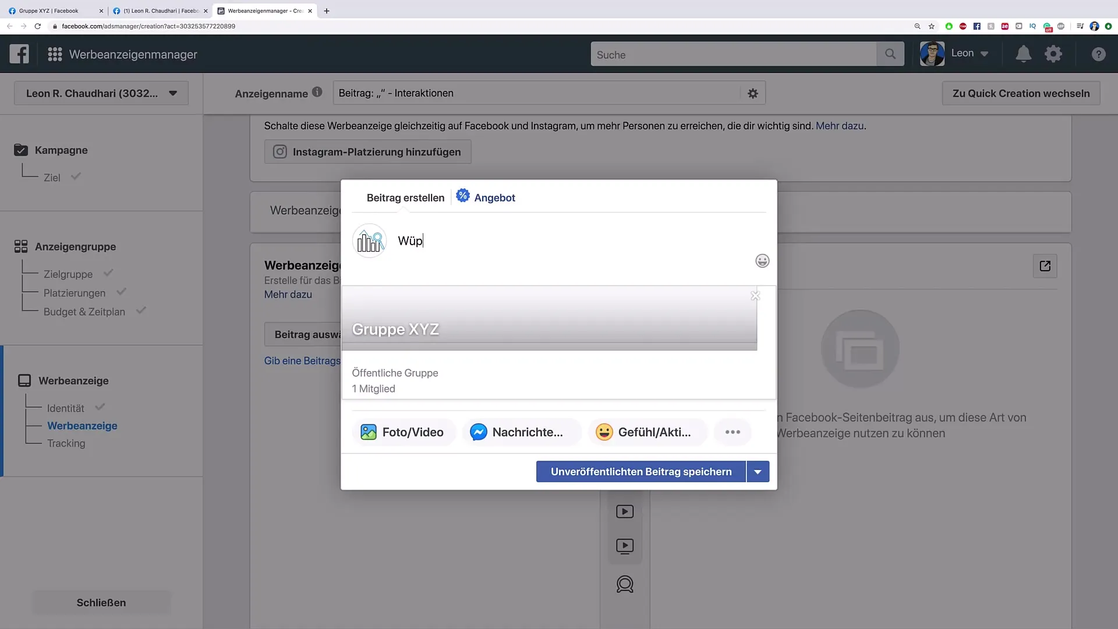Open Budget & Zeitplan section
The height and width of the screenshot is (629, 1118).
tap(84, 312)
